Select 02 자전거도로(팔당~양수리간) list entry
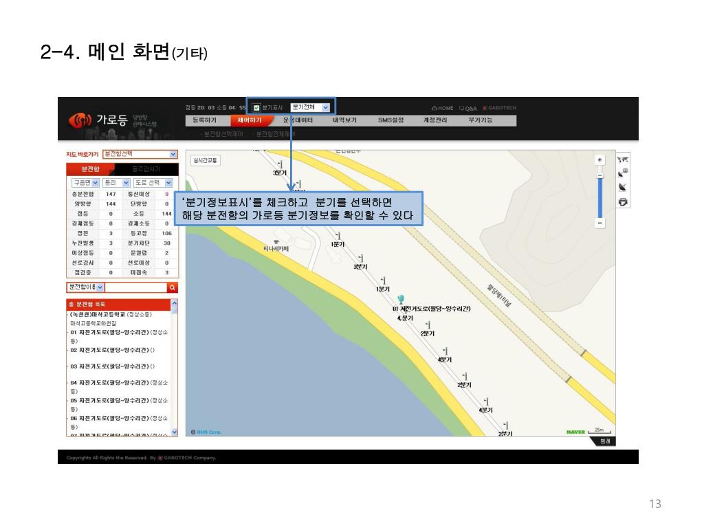704x528 pixels. [112, 350]
